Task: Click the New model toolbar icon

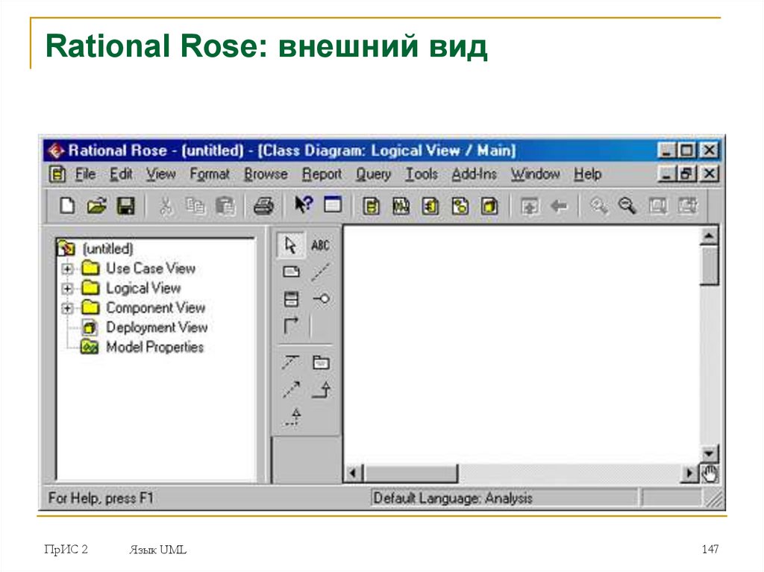Action: 67,206
